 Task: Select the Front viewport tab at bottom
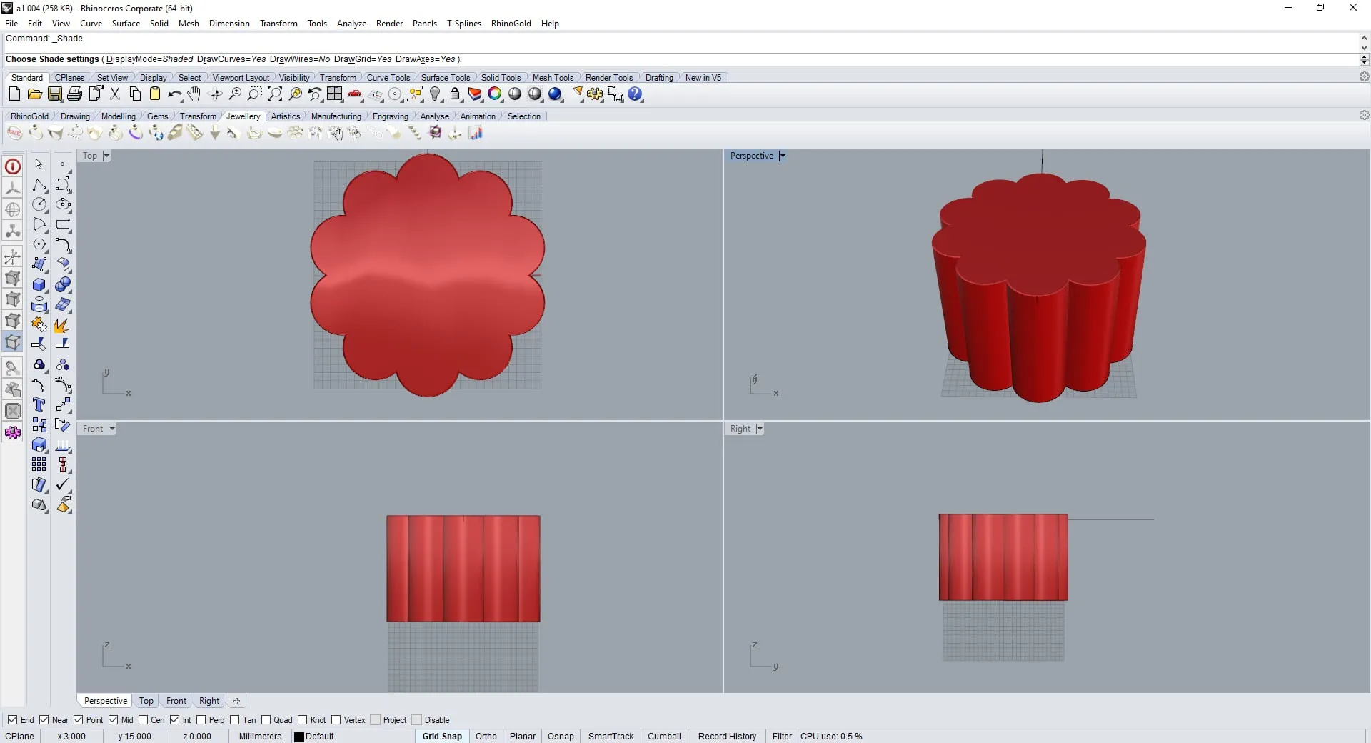pos(176,701)
